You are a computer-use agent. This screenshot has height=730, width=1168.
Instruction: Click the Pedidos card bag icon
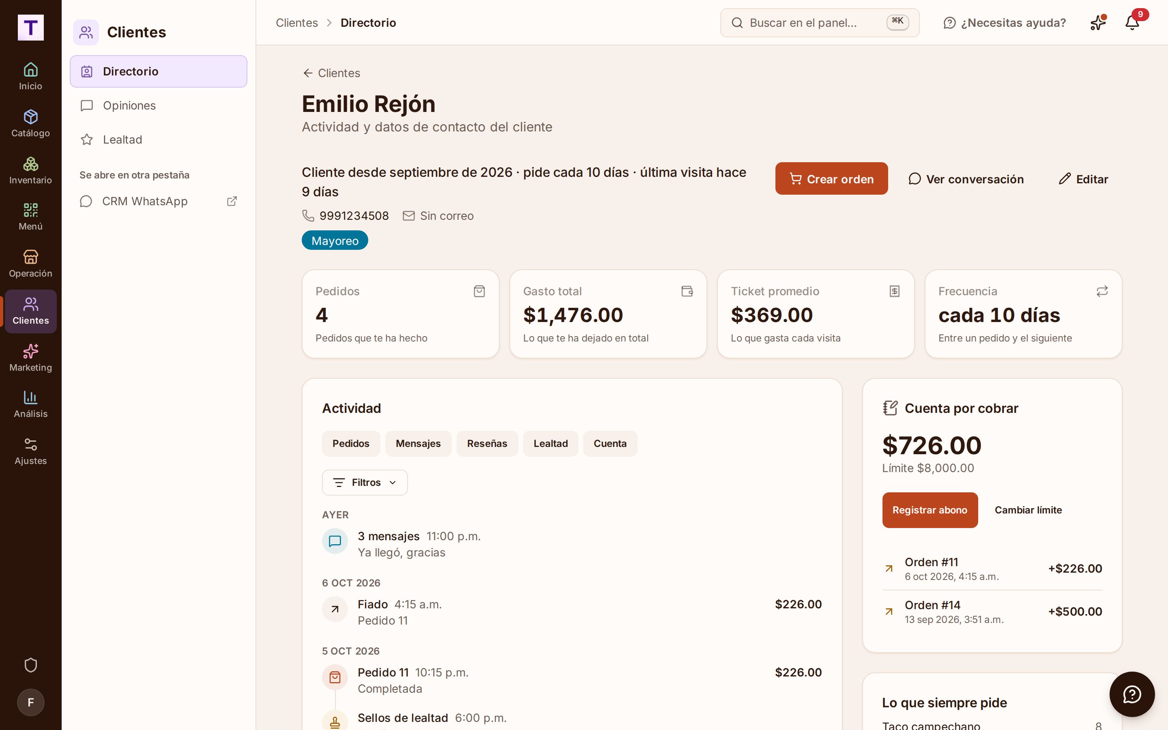[479, 291]
